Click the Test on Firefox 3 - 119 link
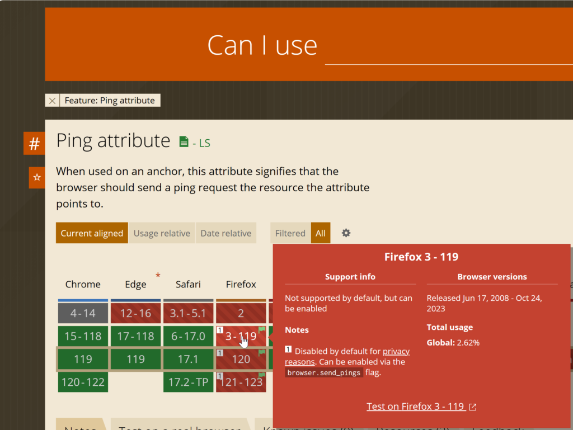This screenshot has height=430, width=573. (x=415, y=407)
